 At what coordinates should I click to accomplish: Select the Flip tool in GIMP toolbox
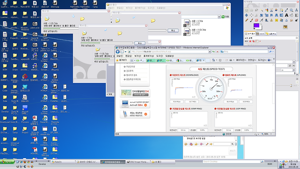pos(281,15)
